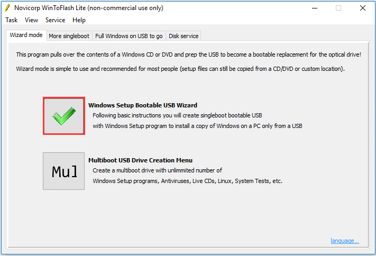Open the Service menu

point(55,20)
